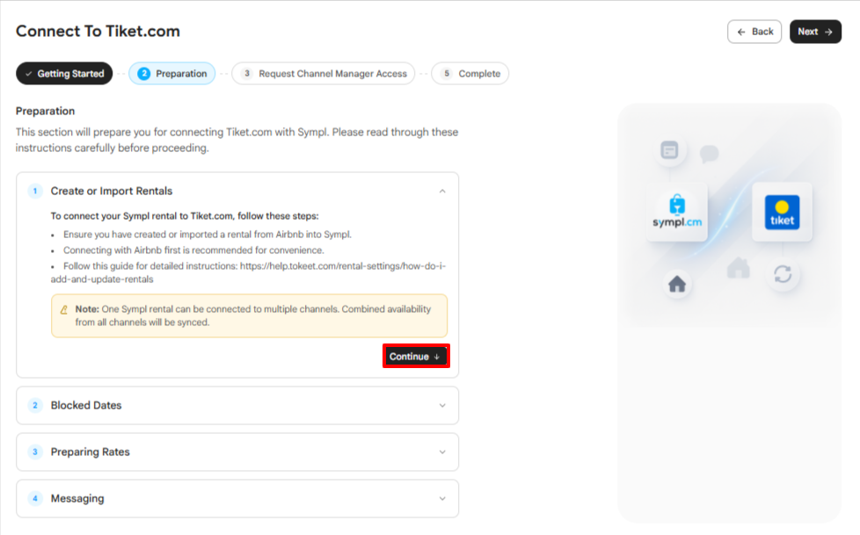Viewport: 860px width, 535px height.
Task: Go to Request Channel Manager Access step
Action: 323,74
